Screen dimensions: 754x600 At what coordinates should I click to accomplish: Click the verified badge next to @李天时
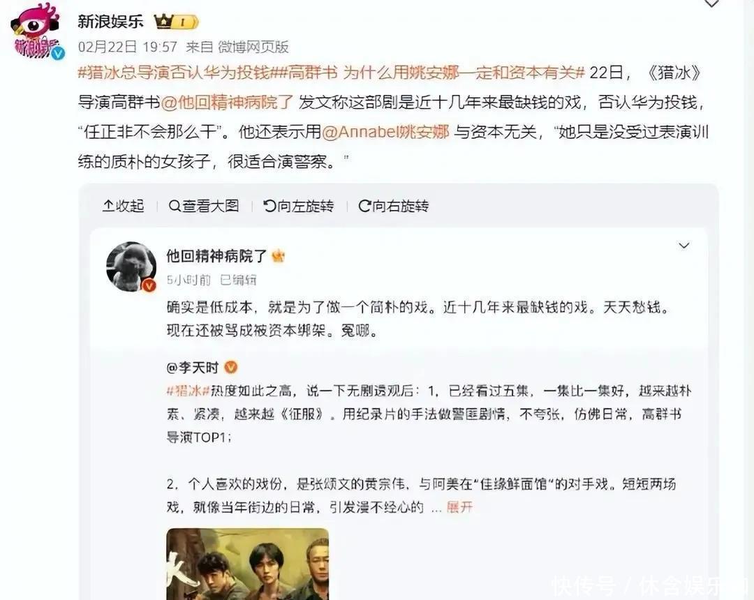pos(231,368)
